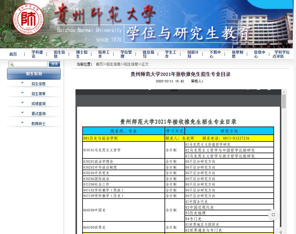Click cell 035200社会工作
The height and width of the screenshot is (234, 296).
[124, 184]
